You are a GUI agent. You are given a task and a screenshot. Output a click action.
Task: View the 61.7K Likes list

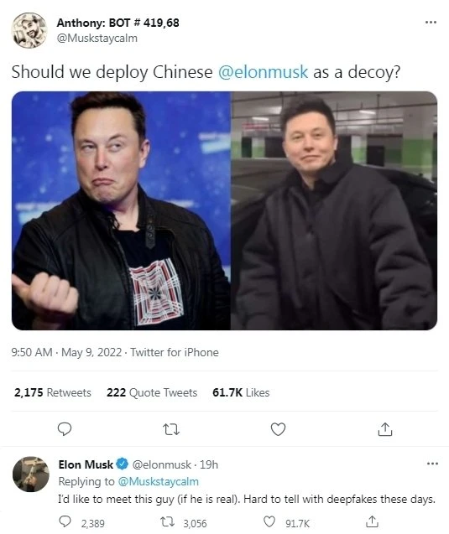[241, 392]
